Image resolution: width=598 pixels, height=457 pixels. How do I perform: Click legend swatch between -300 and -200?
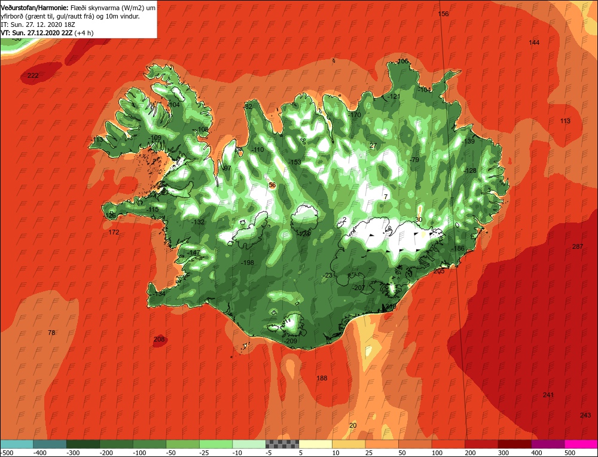(83, 444)
